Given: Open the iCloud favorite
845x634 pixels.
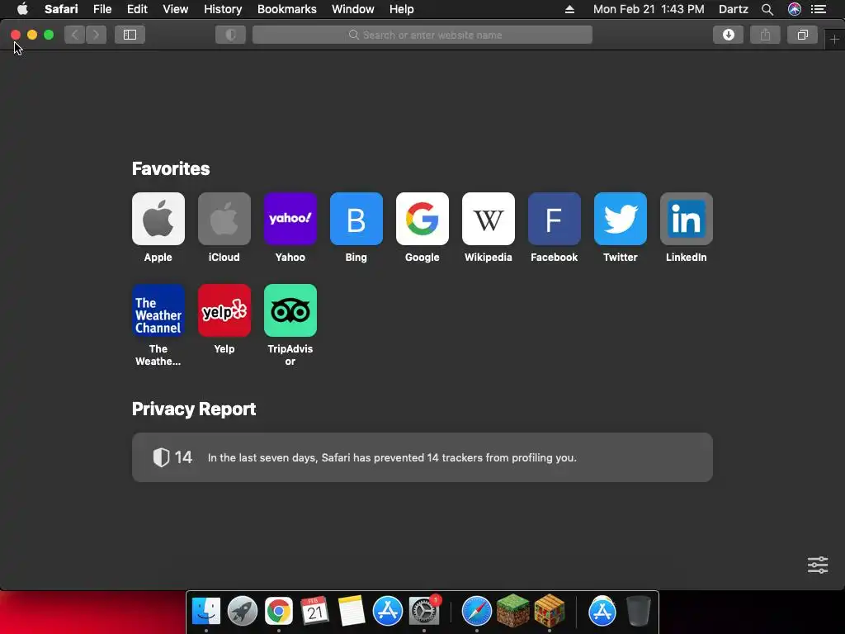Looking at the screenshot, I should [x=224, y=219].
